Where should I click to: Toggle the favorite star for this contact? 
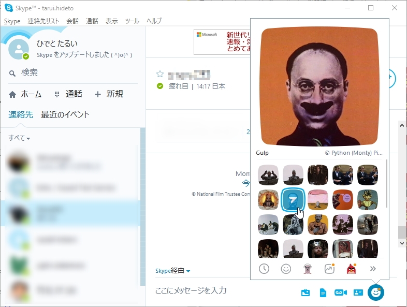click(160, 74)
